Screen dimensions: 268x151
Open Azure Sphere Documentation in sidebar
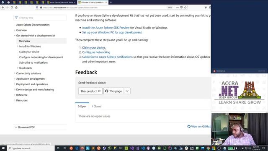(x=33, y=25)
